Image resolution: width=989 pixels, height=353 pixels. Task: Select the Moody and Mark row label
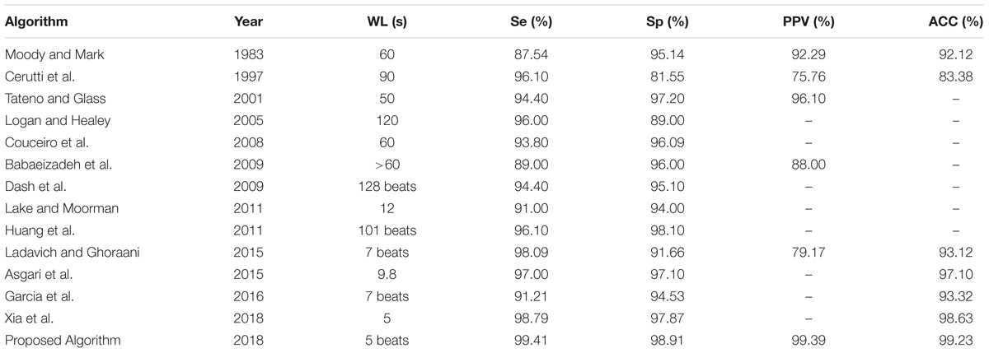click(x=44, y=55)
